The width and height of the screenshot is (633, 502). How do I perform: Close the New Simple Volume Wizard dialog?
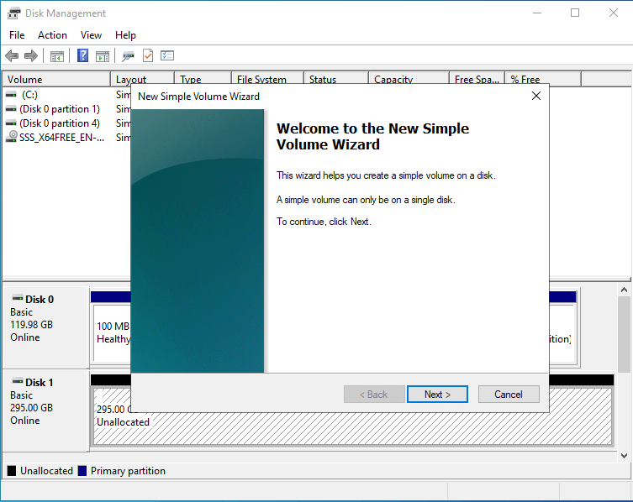pos(536,96)
